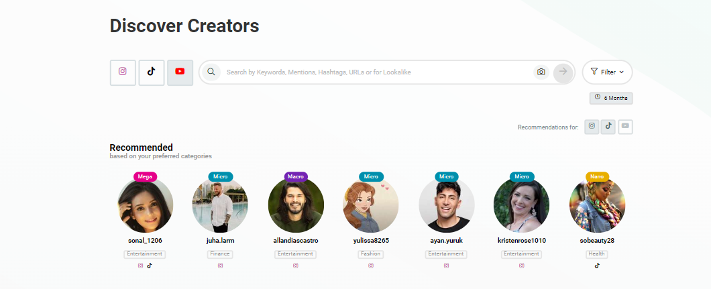Image resolution: width=711 pixels, height=289 pixels.
Task: Select the TikTok platform search button
Action: click(x=152, y=72)
